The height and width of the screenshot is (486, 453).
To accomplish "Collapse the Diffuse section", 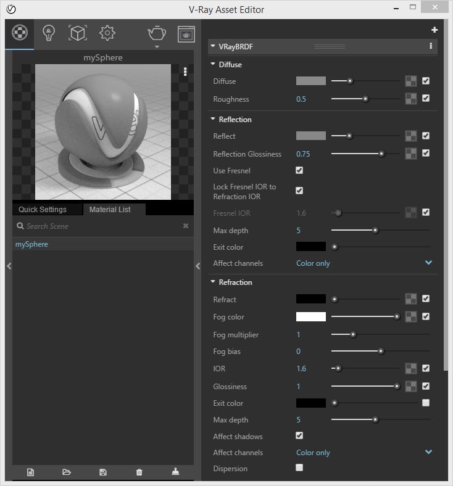I will tap(213, 64).
